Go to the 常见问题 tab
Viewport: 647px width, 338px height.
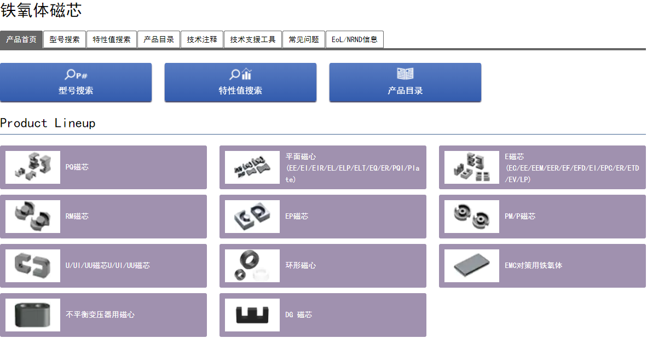click(x=304, y=39)
